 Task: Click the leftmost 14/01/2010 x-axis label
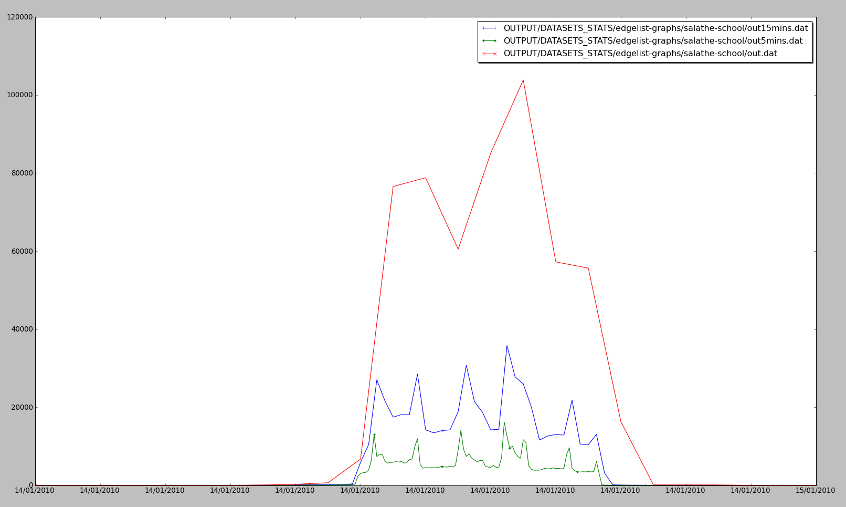coord(35,491)
